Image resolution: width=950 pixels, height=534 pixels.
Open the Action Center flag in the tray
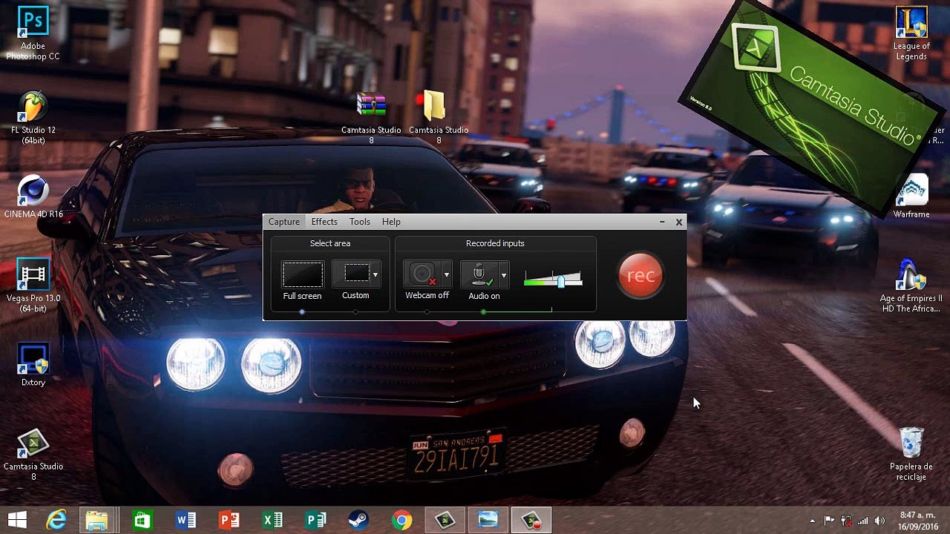(829, 521)
